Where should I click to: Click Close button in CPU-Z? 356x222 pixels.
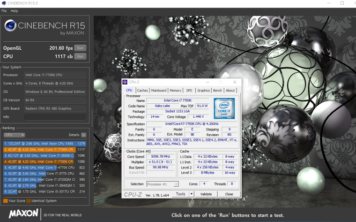coord(229,194)
